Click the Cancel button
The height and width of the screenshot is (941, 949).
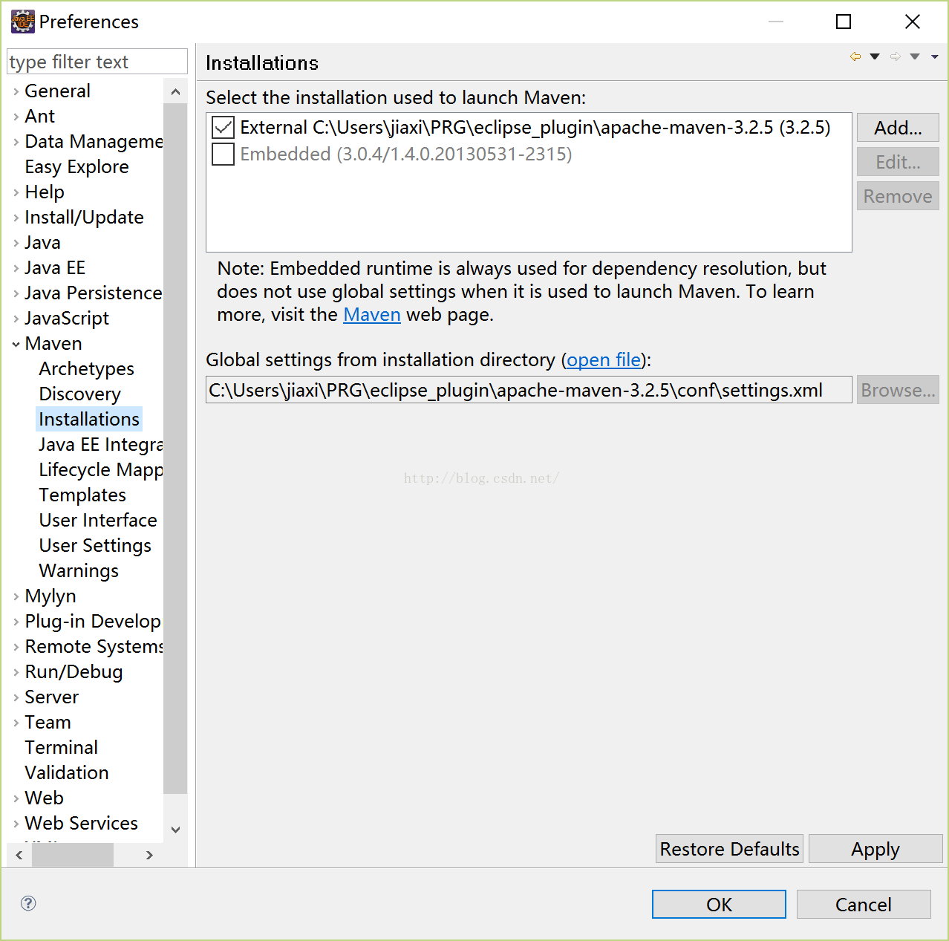point(864,905)
